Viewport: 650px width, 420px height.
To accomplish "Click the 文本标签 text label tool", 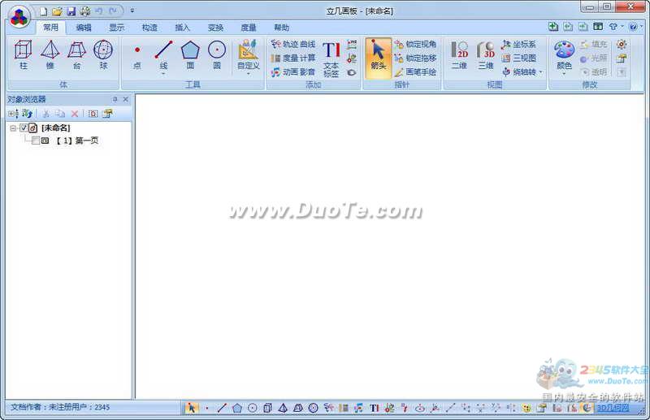I will [x=331, y=58].
